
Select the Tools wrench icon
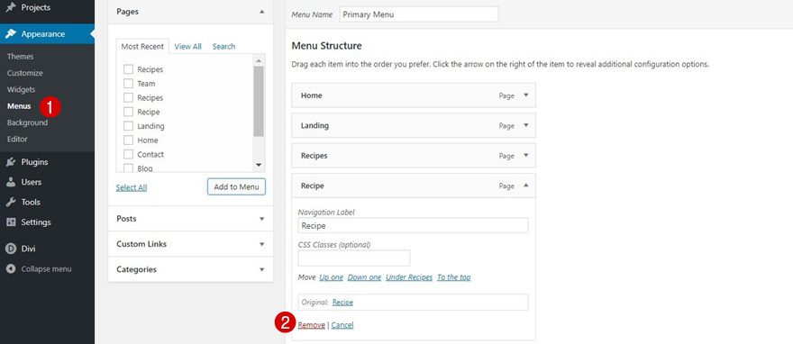(x=11, y=202)
